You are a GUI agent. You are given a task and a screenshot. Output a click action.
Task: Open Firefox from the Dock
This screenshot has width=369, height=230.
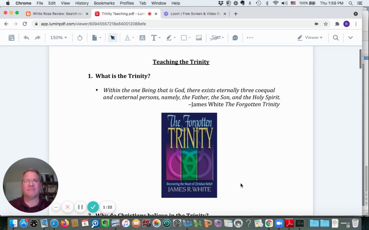click(64, 223)
